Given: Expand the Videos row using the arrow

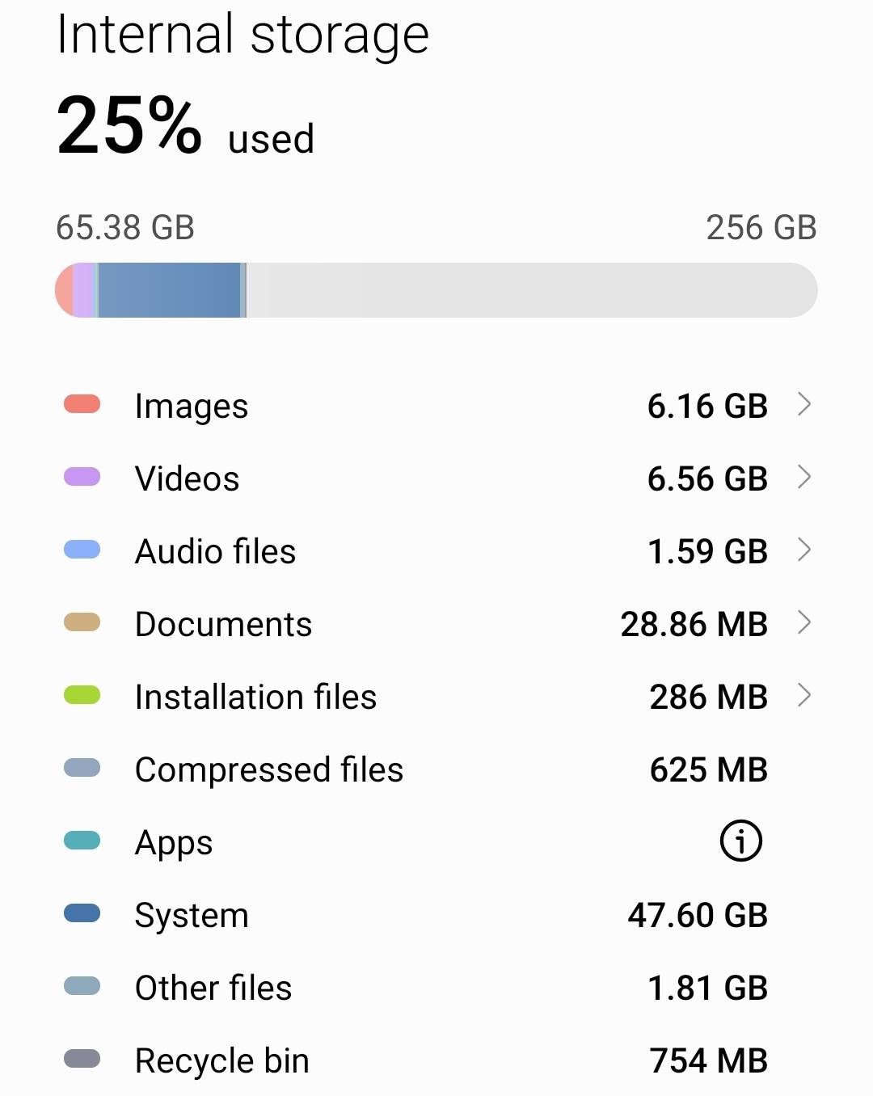Looking at the screenshot, I should coord(805,478).
